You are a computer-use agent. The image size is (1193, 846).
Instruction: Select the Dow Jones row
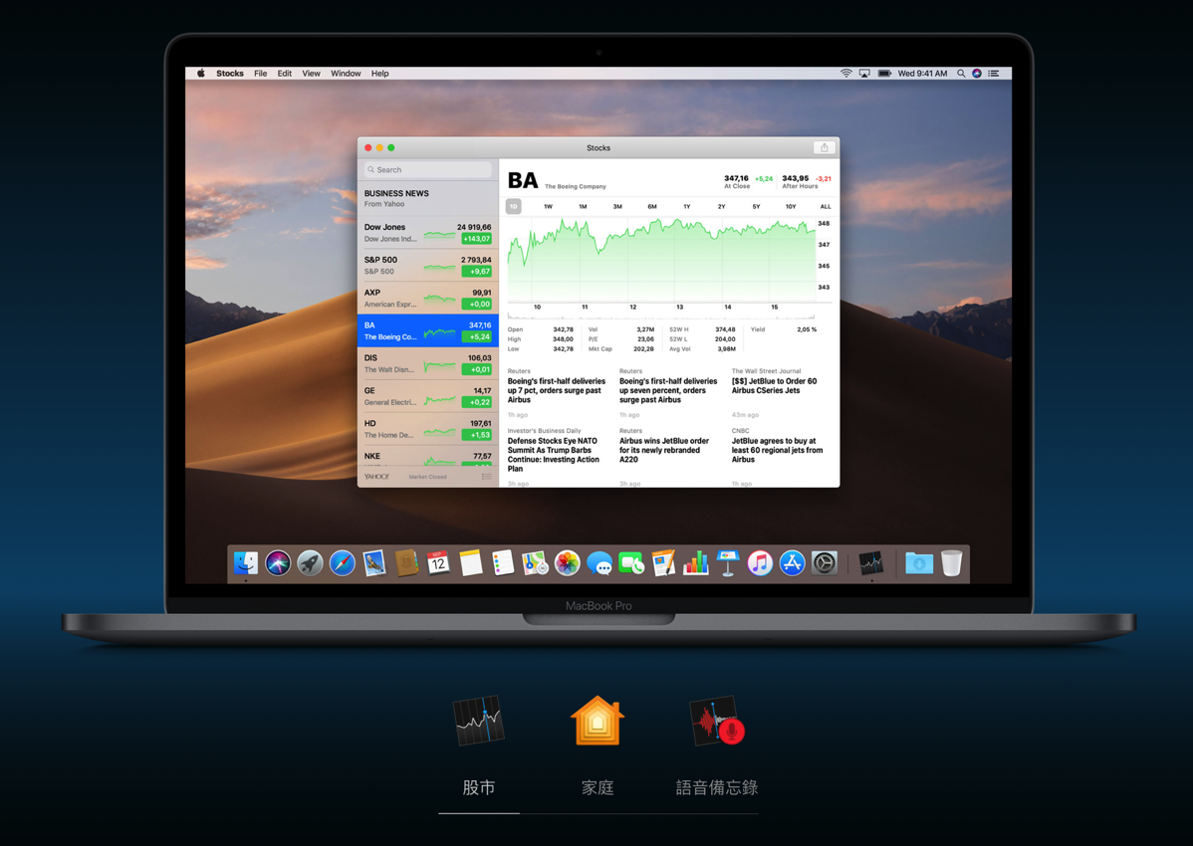point(427,233)
